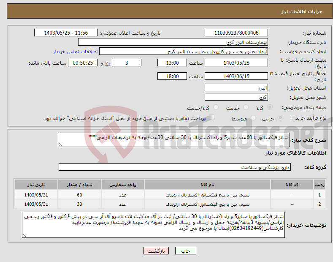333x262 pixels.
Task: Click the quantity 30 cell in row 2
Action: pos(79,204)
